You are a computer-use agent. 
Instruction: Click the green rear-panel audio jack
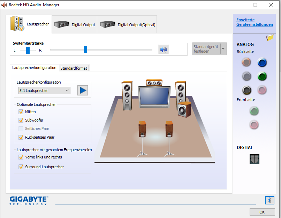click(x=262, y=76)
